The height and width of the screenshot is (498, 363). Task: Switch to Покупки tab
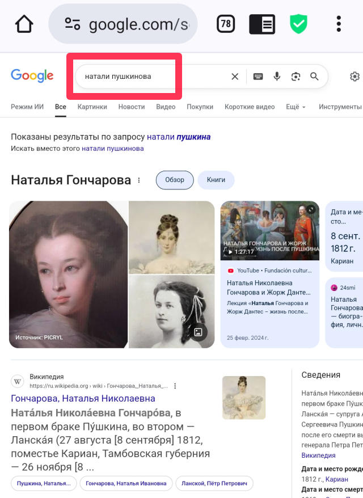tap(200, 107)
